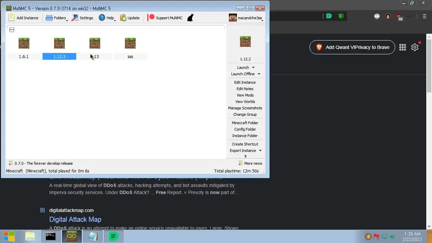The width and height of the screenshot is (432, 243).
Task: Select the 1.6.1 instance icon
Action: click(24, 43)
